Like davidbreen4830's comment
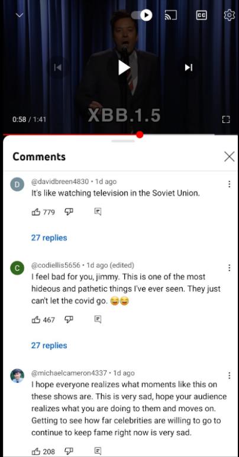Image resolution: width=239 pixels, height=457 pixels. [x=36, y=212]
